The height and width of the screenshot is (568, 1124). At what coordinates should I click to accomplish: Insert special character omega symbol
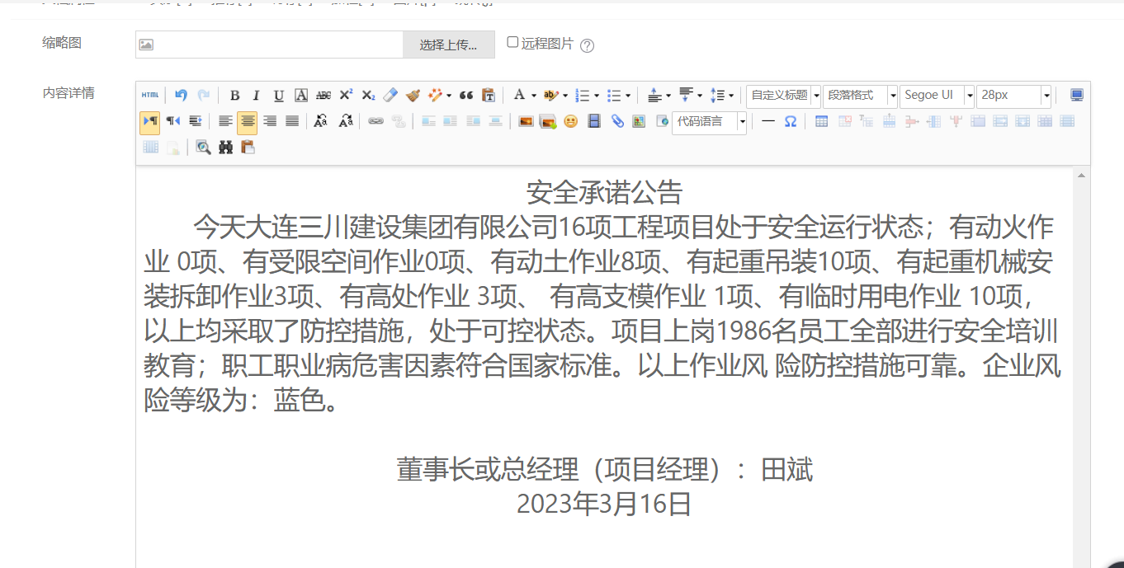pyautogui.click(x=791, y=121)
